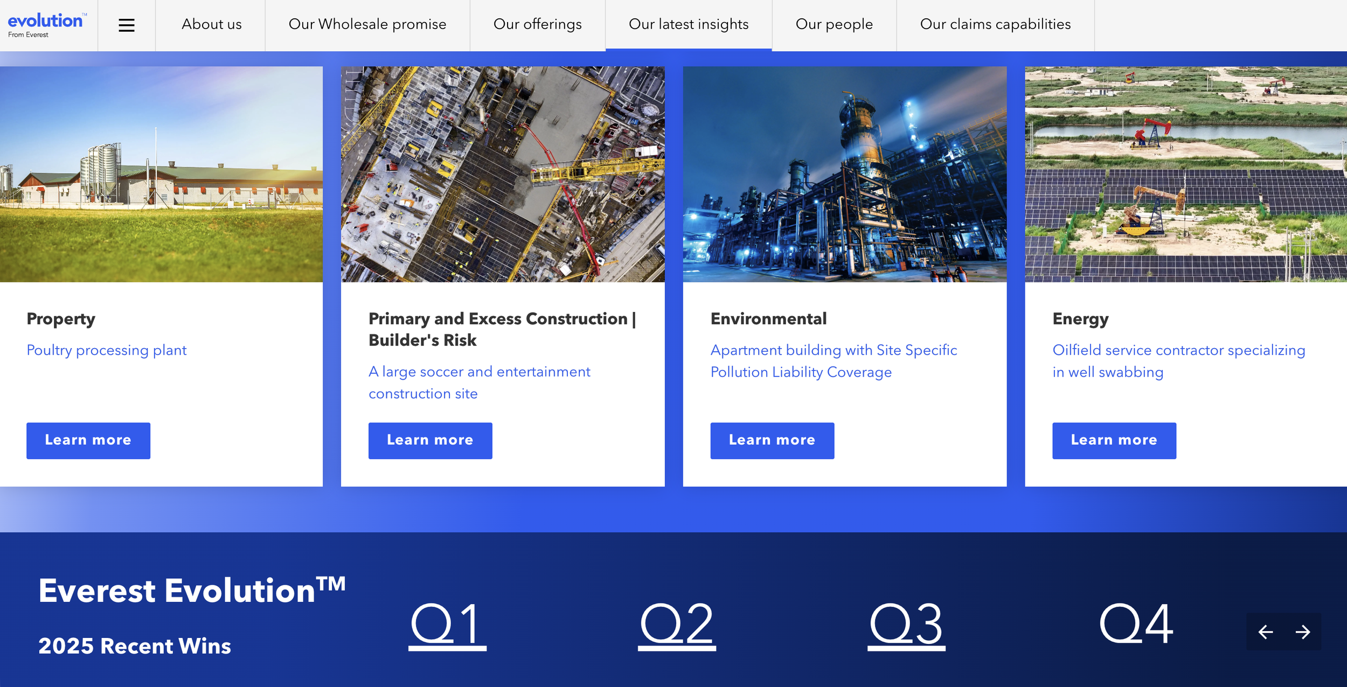Open Our offerings navigation item
Image resolution: width=1347 pixels, height=687 pixels.
click(x=537, y=25)
